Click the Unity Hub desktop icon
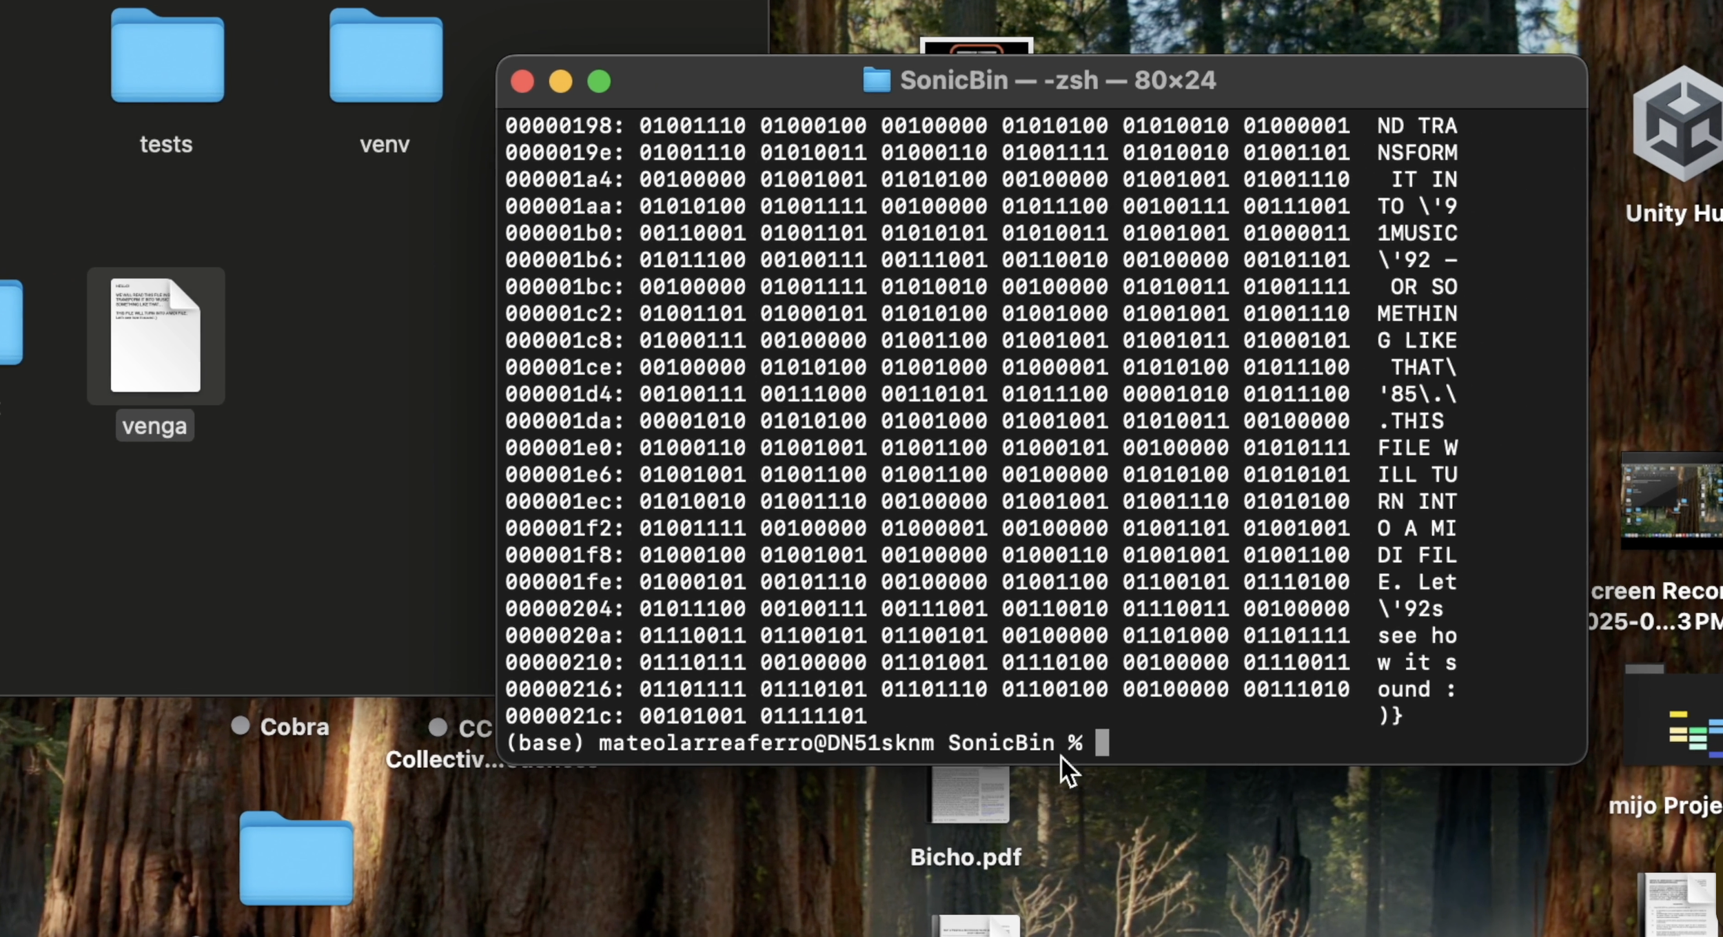Viewport: 1723px width, 937px height. click(x=1682, y=124)
